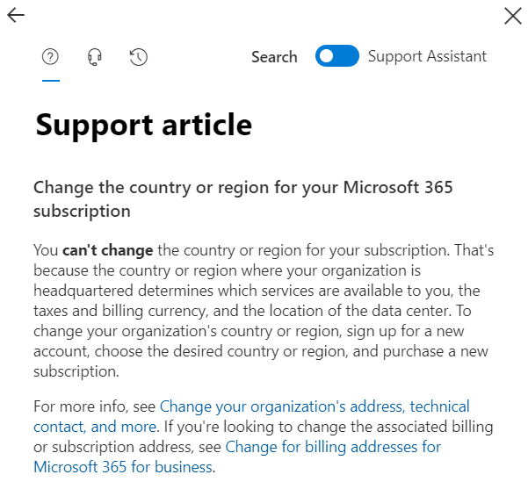Open "Change for billing addresses for" link

tap(333, 447)
